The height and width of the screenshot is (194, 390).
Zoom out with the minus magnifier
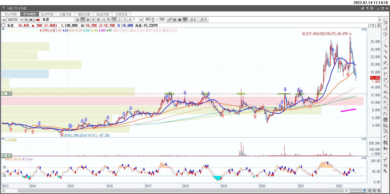369,191
